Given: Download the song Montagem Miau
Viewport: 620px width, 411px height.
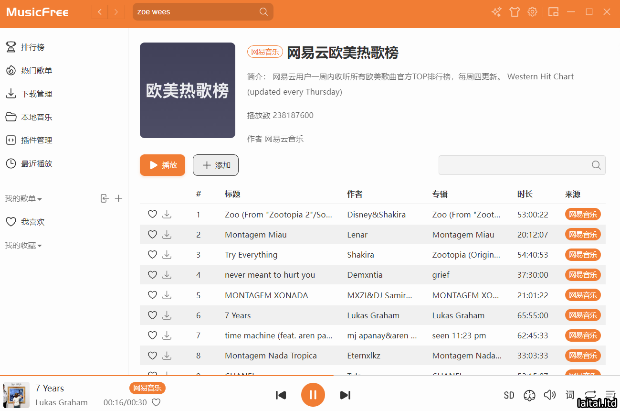Looking at the screenshot, I should click(167, 235).
